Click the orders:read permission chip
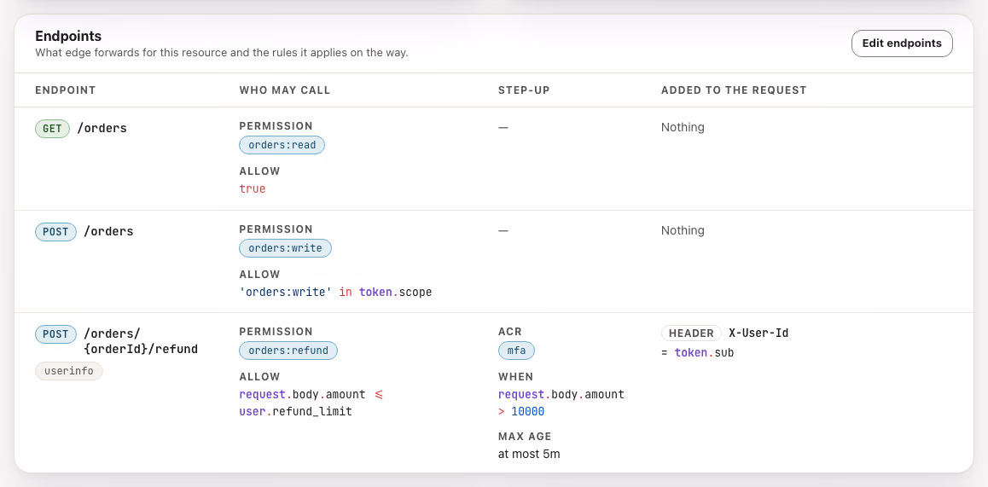Image resolution: width=988 pixels, height=487 pixels. [282, 146]
